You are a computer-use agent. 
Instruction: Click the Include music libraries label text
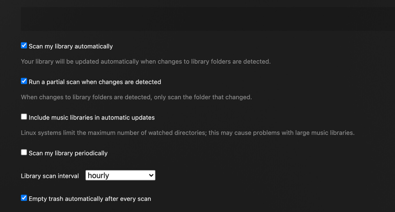(92, 118)
